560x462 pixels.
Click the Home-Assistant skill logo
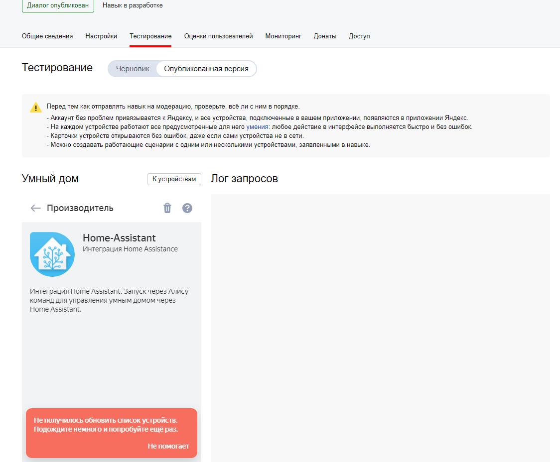click(x=52, y=254)
